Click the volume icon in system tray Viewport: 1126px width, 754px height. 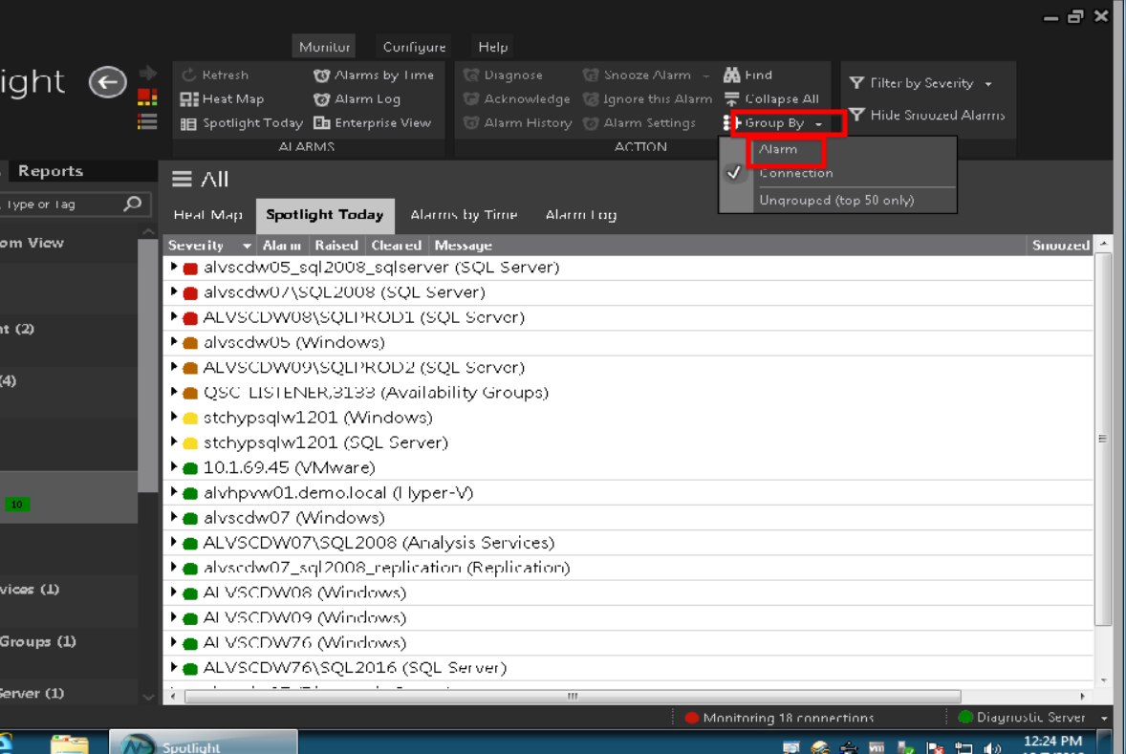992,748
